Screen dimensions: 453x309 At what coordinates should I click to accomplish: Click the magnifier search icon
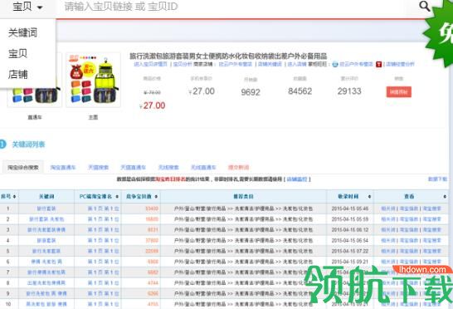425,6
